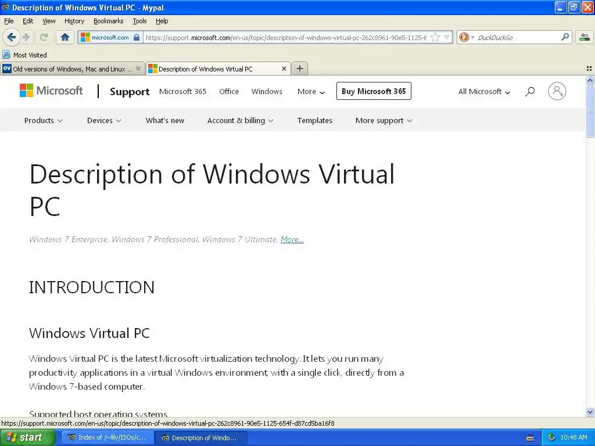Click the forward navigation arrow
Viewport: 595px width, 446px height.
(26, 37)
